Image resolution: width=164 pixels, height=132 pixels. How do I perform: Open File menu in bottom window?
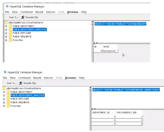(x=5, y=78)
